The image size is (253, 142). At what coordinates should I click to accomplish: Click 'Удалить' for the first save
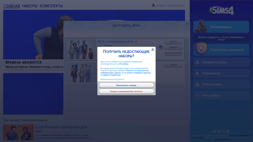point(174,47)
